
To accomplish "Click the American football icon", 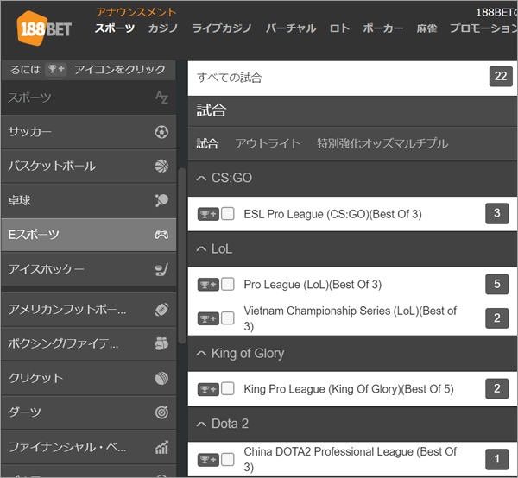I will pyautogui.click(x=161, y=310).
